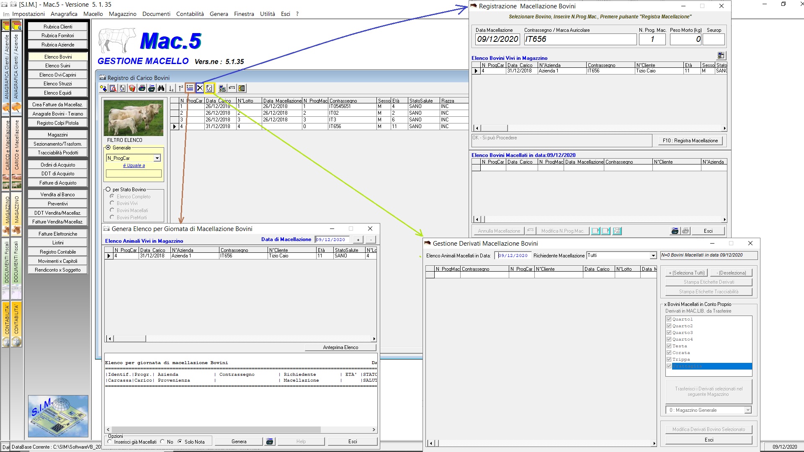The height and width of the screenshot is (452, 804).
Task: Select Tracciabilità Prodotti in sidebar
Action: [x=58, y=153]
